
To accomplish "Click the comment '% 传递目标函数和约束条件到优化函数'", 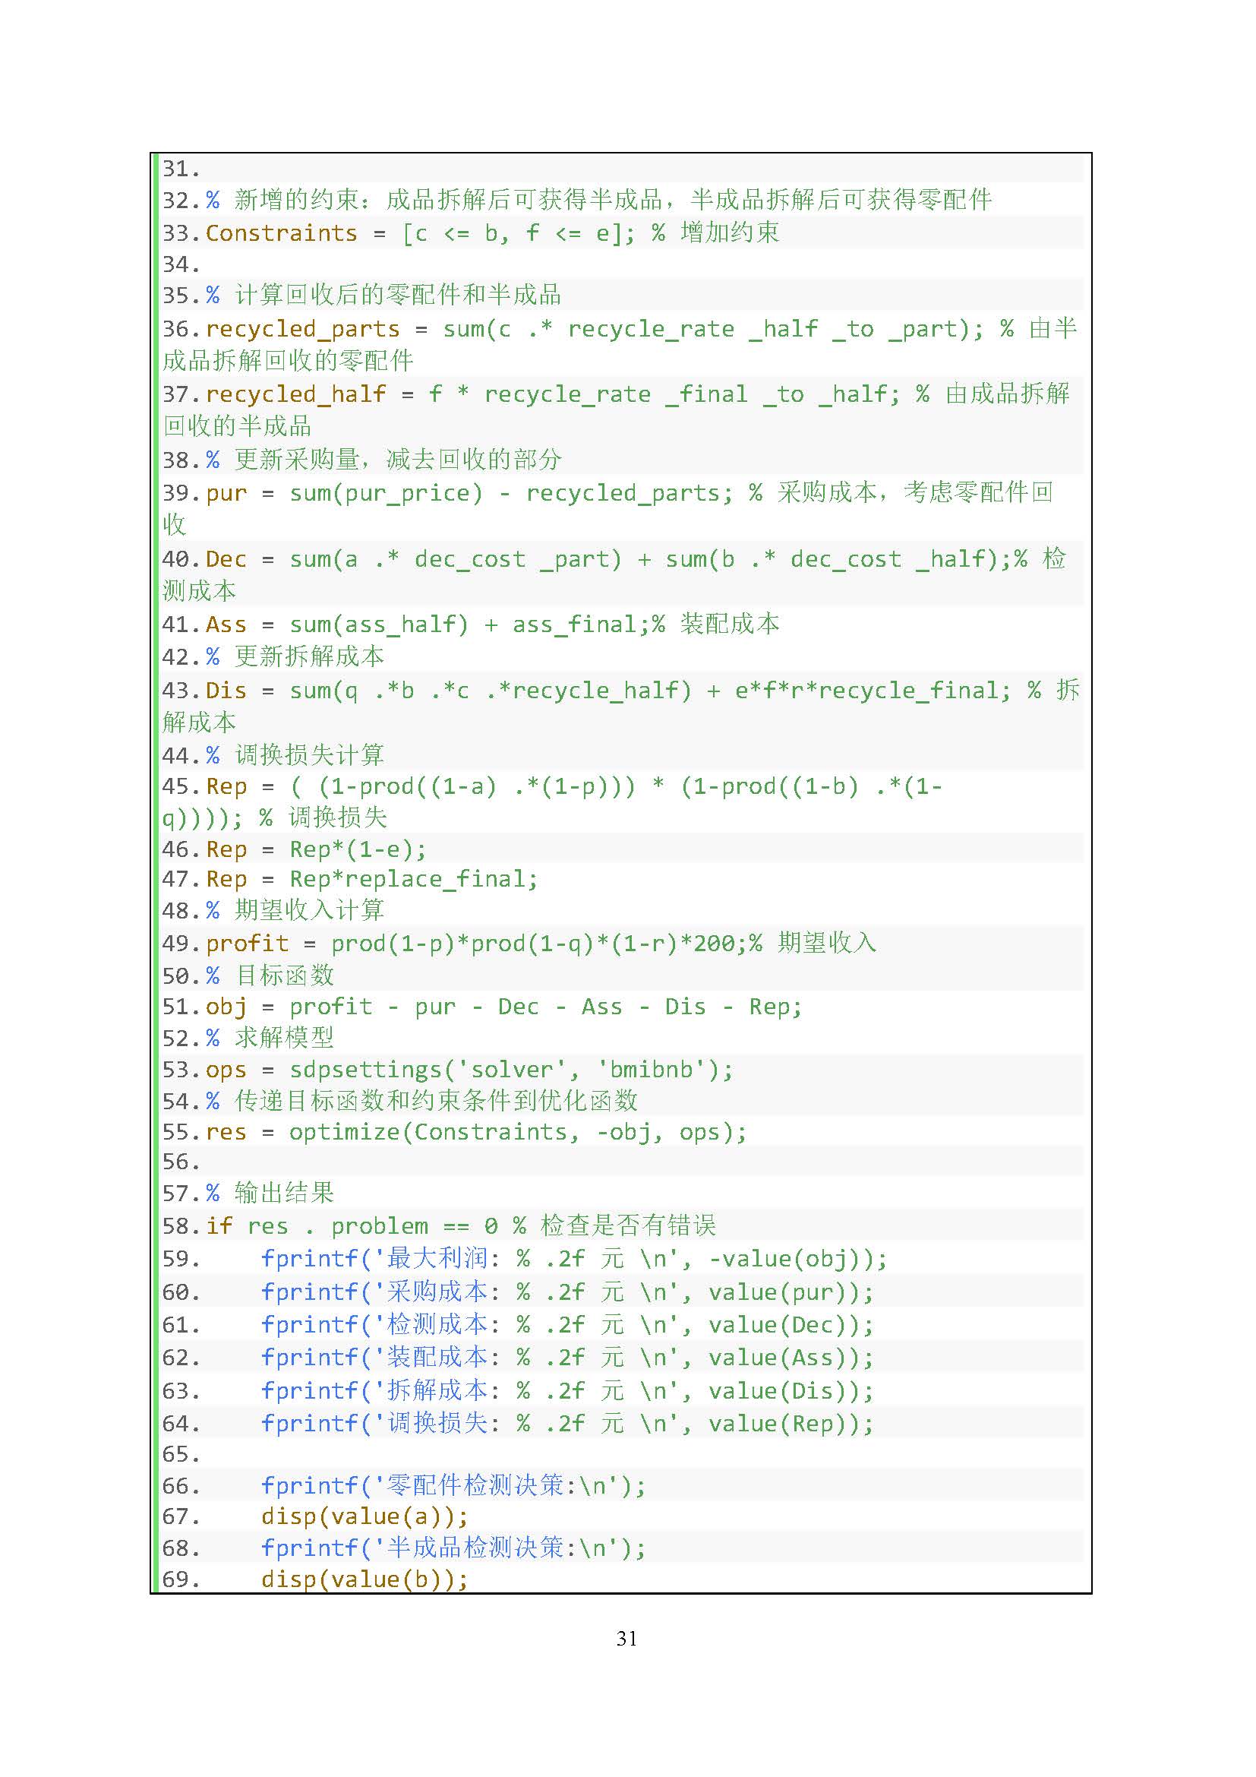I will pos(421,1101).
